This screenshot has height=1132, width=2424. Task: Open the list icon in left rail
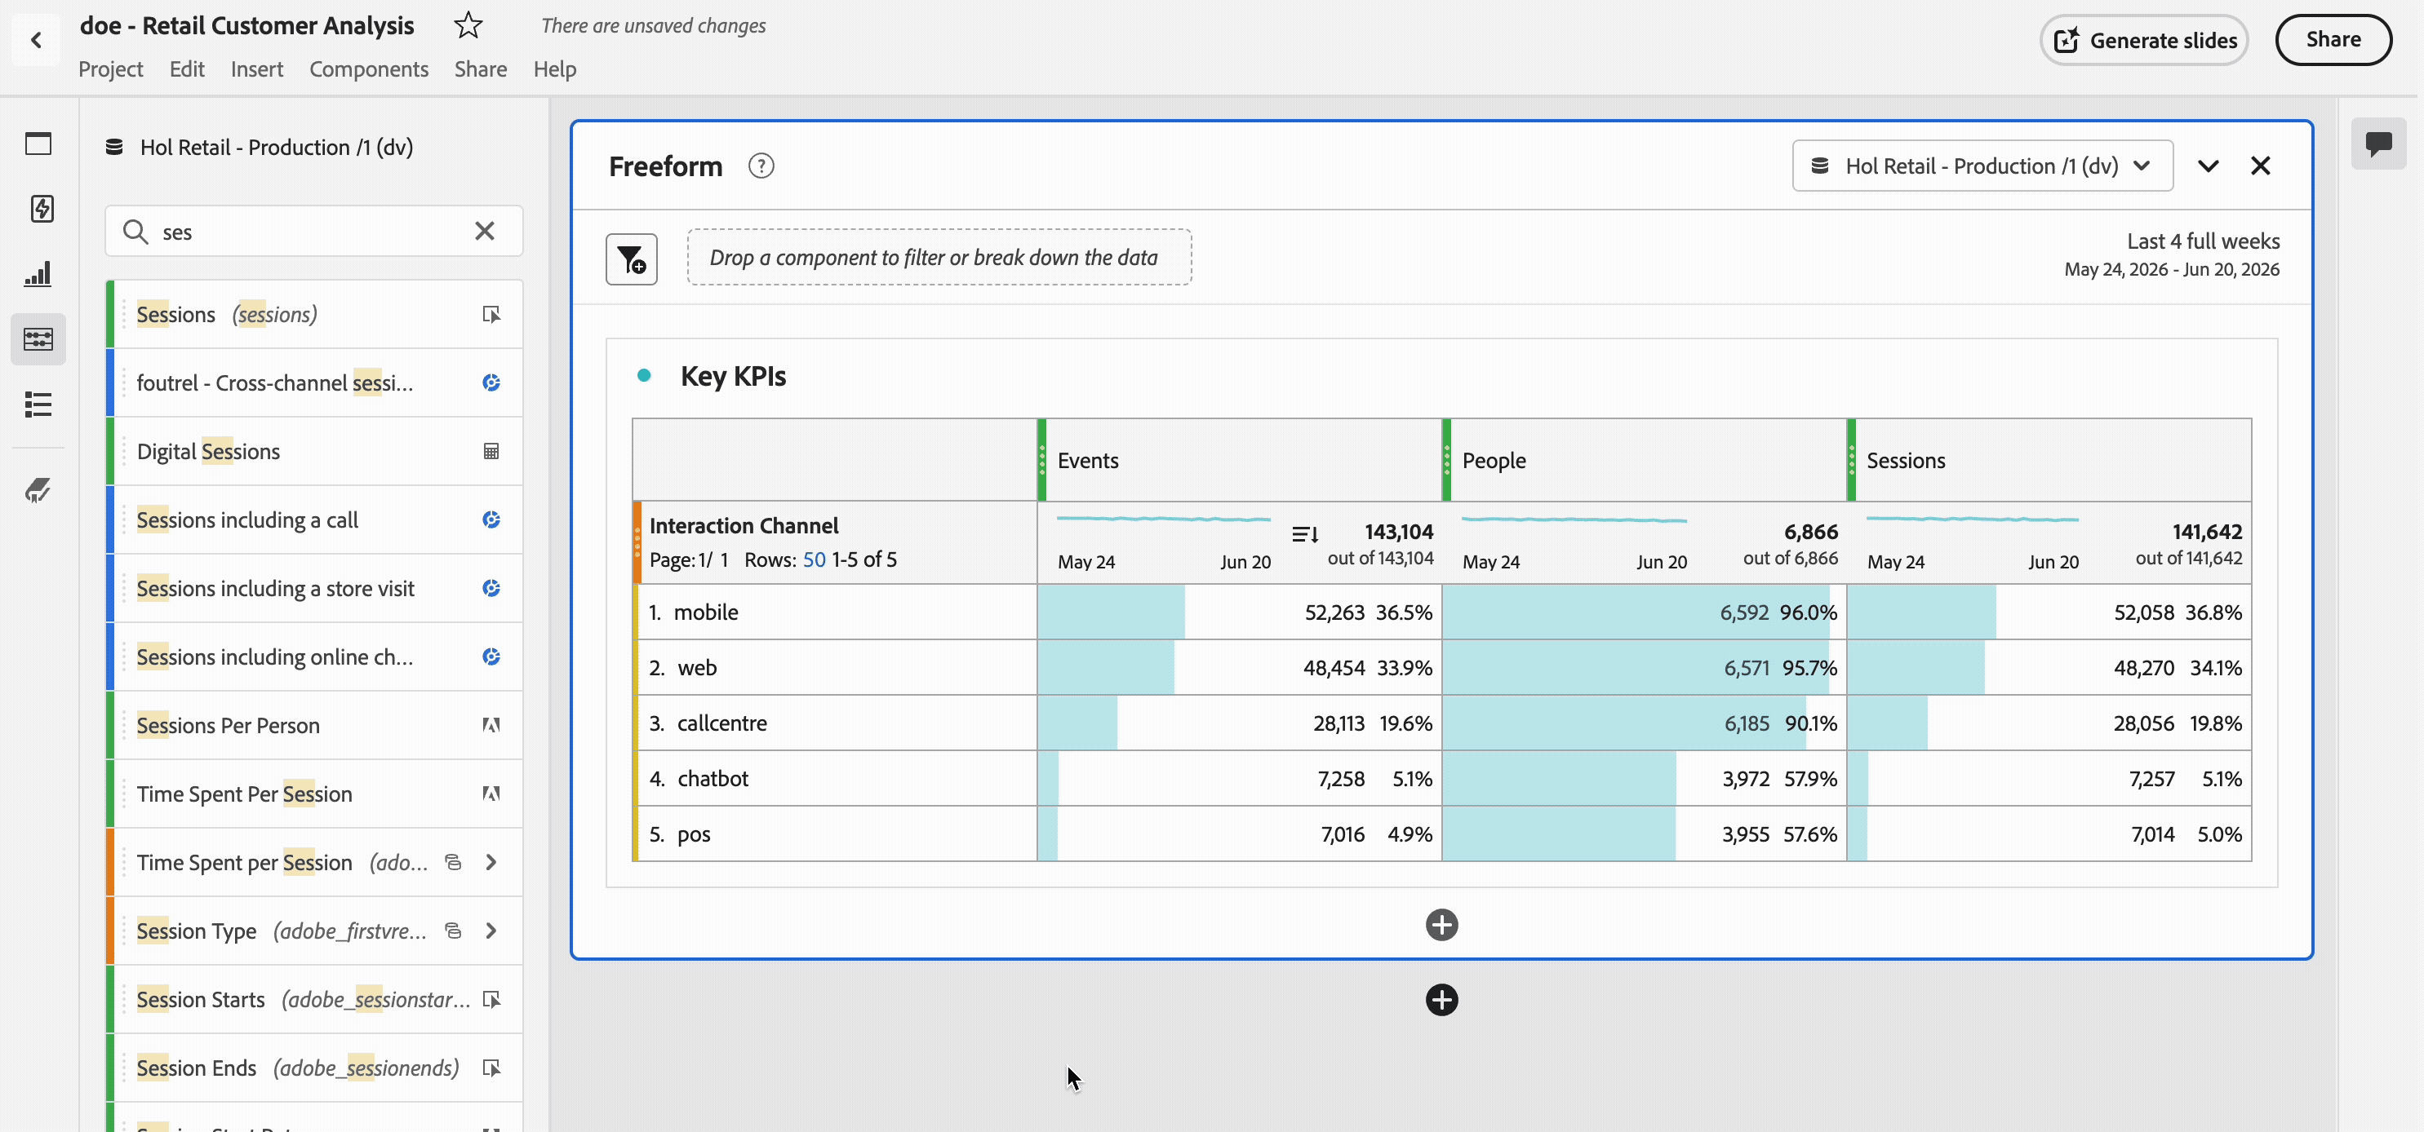pyautogui.click(x=38, y=405)
